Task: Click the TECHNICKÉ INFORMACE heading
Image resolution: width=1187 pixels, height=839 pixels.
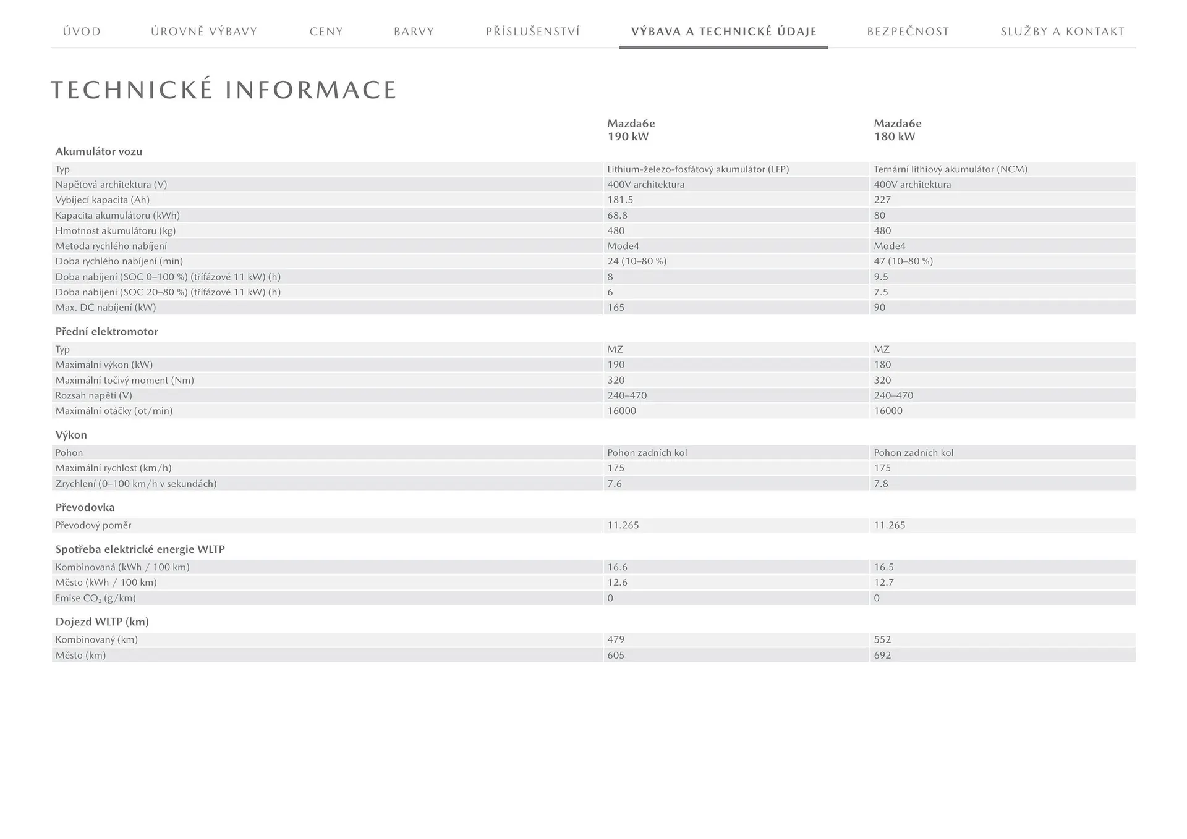Action: pos(223,90)
